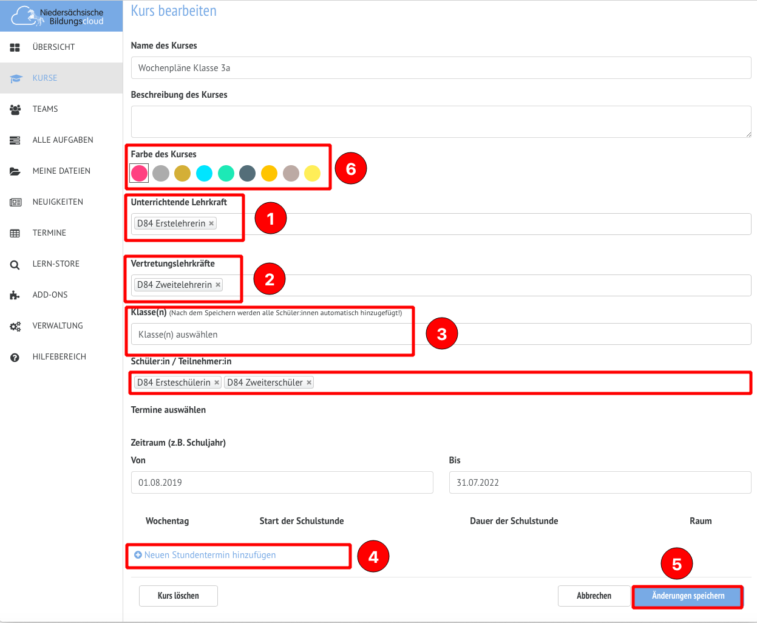
Task: Click the Name des Kurses input field
Action: [441, 68]
